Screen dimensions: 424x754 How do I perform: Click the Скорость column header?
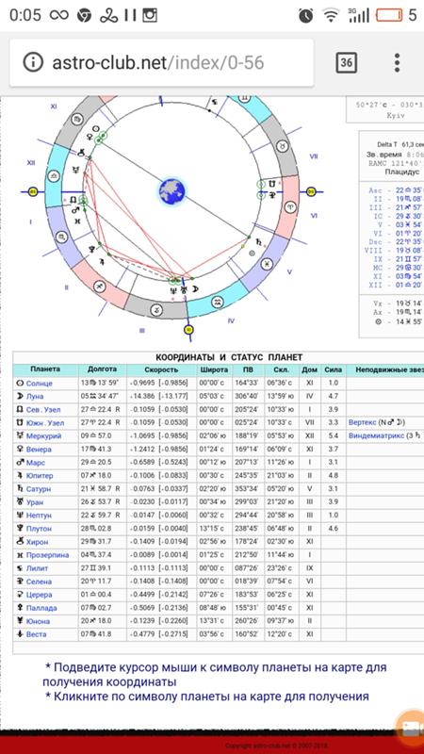(161, 369)
